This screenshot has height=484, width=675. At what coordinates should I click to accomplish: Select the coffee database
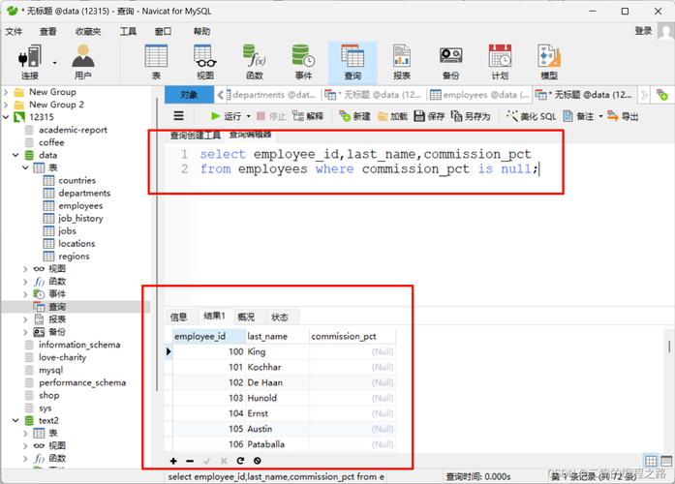click(51, 142)
